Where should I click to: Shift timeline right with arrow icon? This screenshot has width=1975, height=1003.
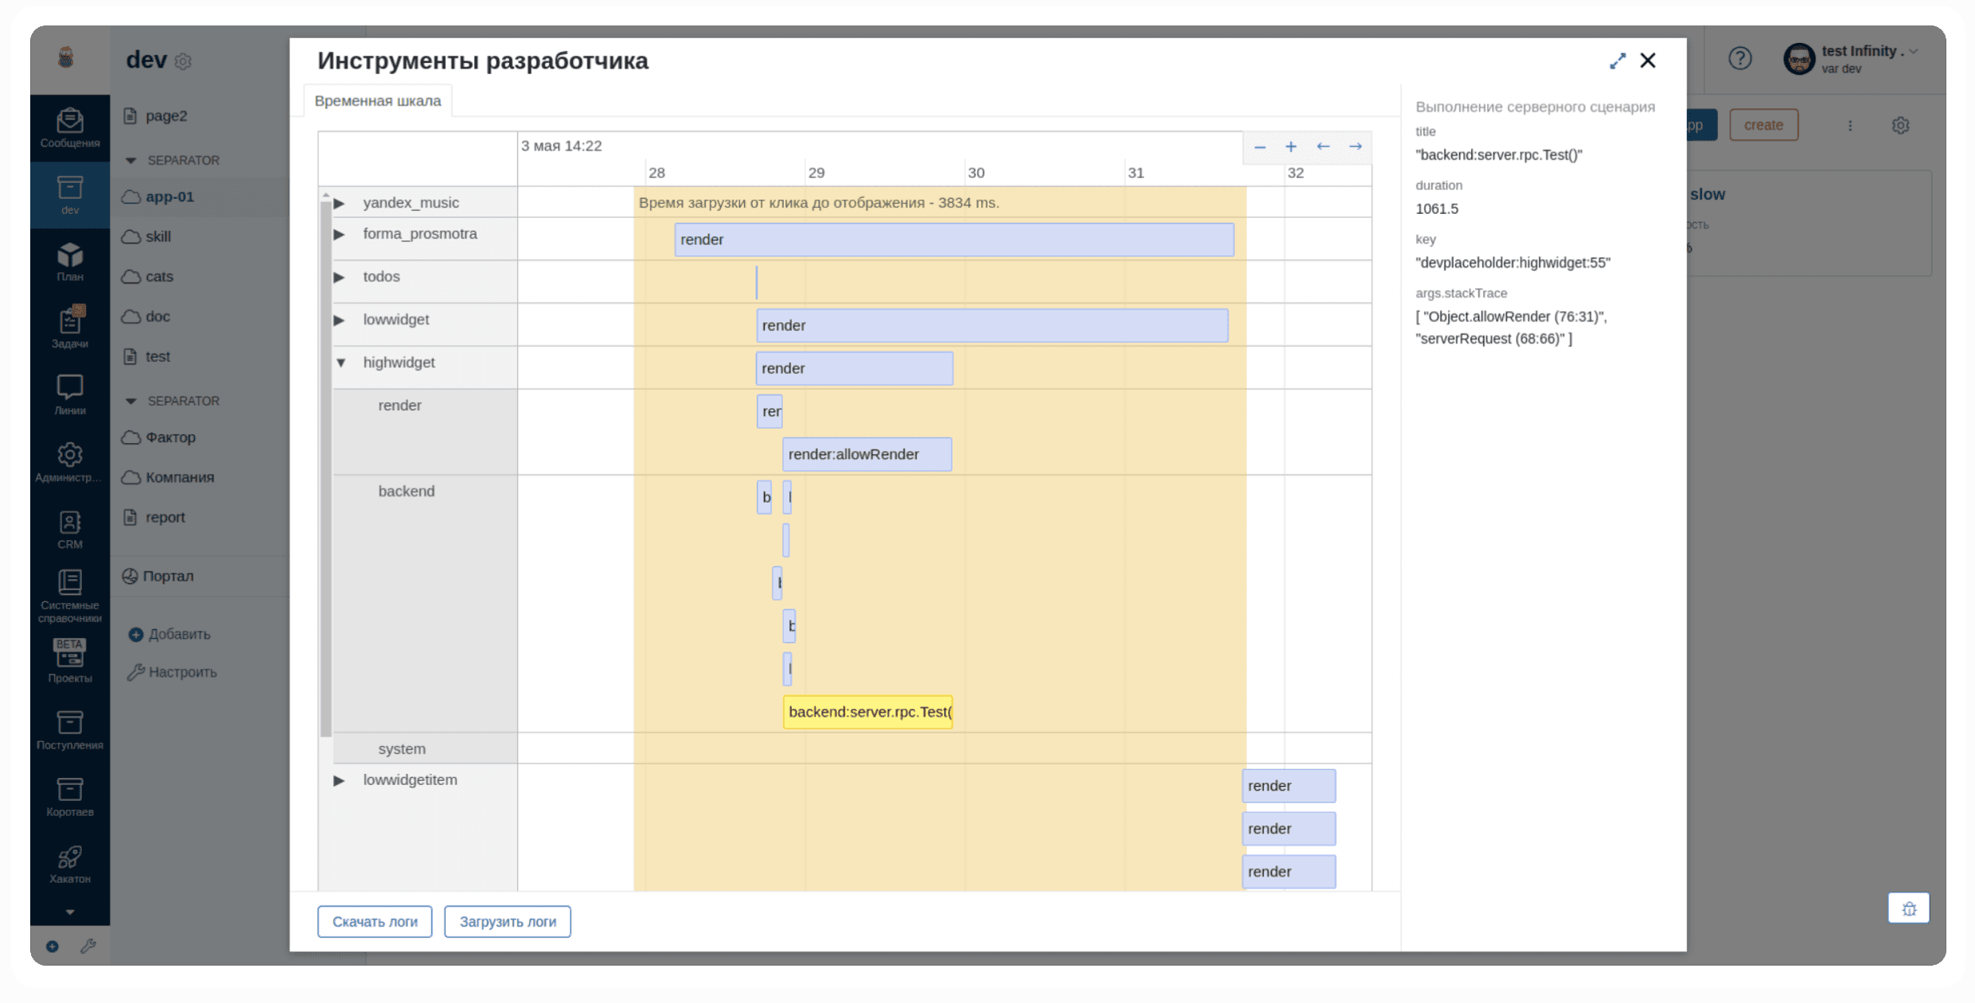(1355, 147)
